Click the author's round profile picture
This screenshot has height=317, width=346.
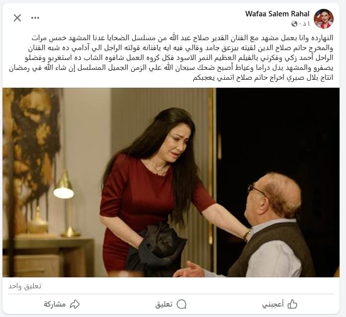coord(324,19)
